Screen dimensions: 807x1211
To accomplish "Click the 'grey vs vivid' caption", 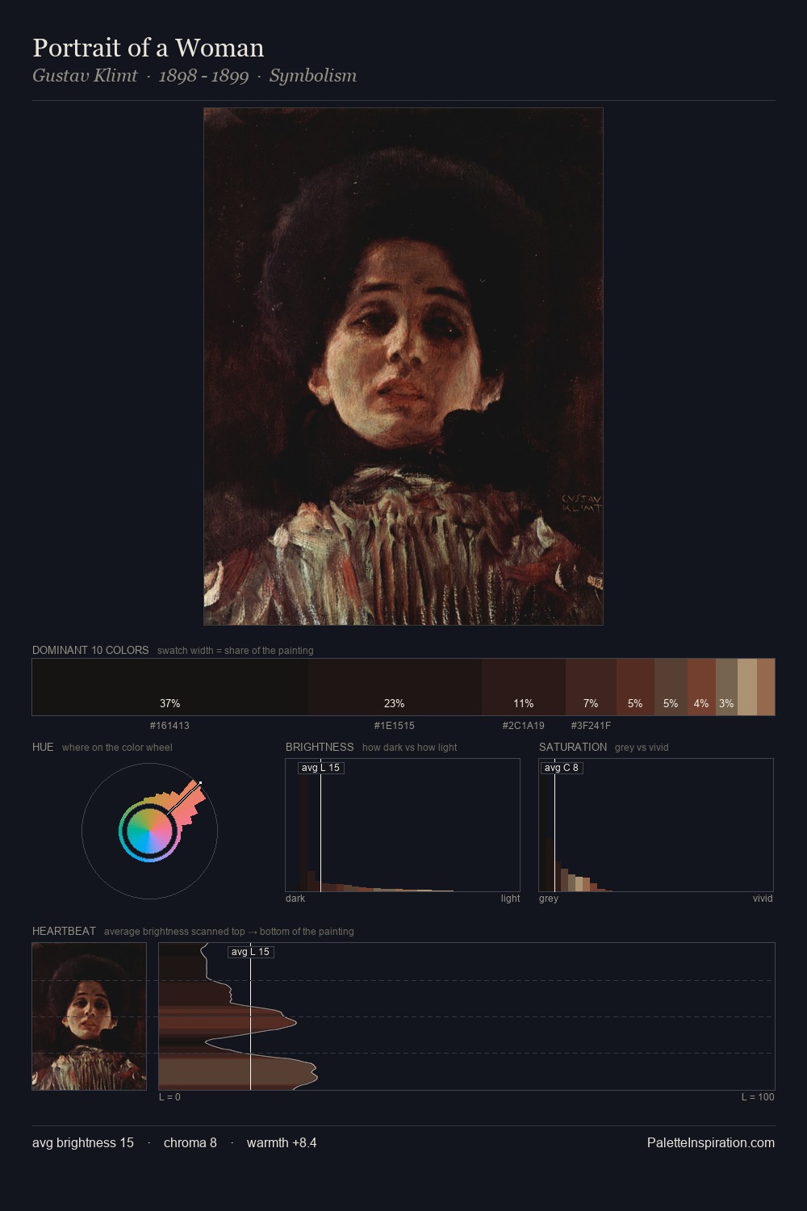I will (x=642, y=748).
